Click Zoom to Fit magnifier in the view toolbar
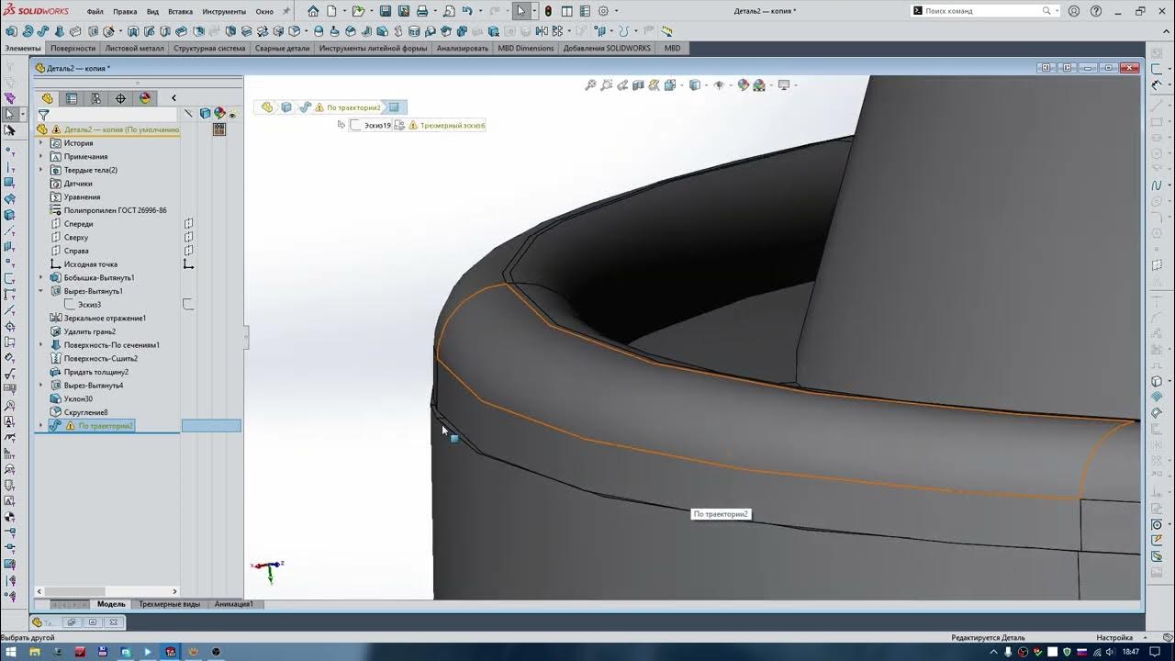The image size is (1175, 661). click(590, 85)
